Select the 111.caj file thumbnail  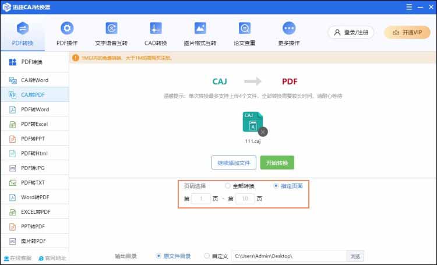point(252,122)
